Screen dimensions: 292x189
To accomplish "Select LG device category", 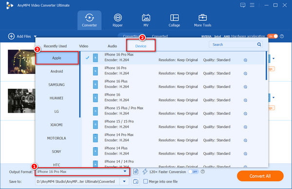I will click(x=57, y=111).
